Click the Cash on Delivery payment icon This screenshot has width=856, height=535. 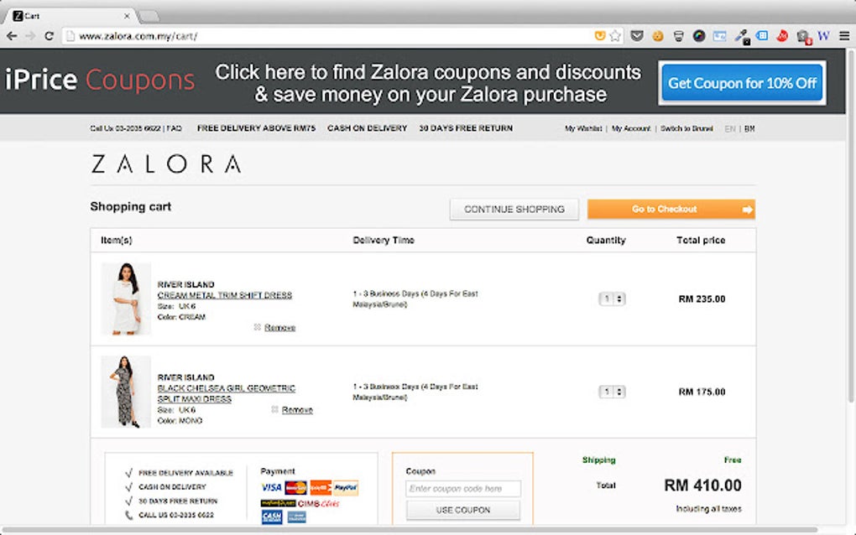pyautogui.click(x=272, y=517)
